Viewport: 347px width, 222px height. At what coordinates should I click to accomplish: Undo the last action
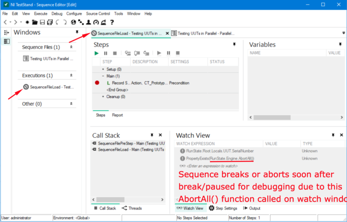pos(57,22)
